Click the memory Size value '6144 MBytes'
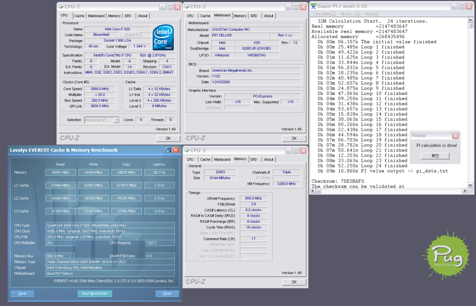This screenshot has width=476, height=306. tap(220, 178)
